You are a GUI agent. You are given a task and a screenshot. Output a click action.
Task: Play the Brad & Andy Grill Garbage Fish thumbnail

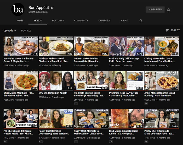click(x=127, y=46)
